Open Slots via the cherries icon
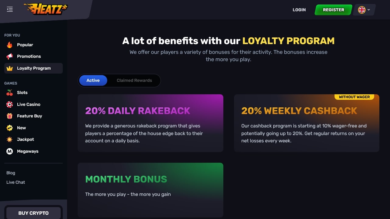Image resolution: width=390 pixels, height=219 pixels. [10, 92]
